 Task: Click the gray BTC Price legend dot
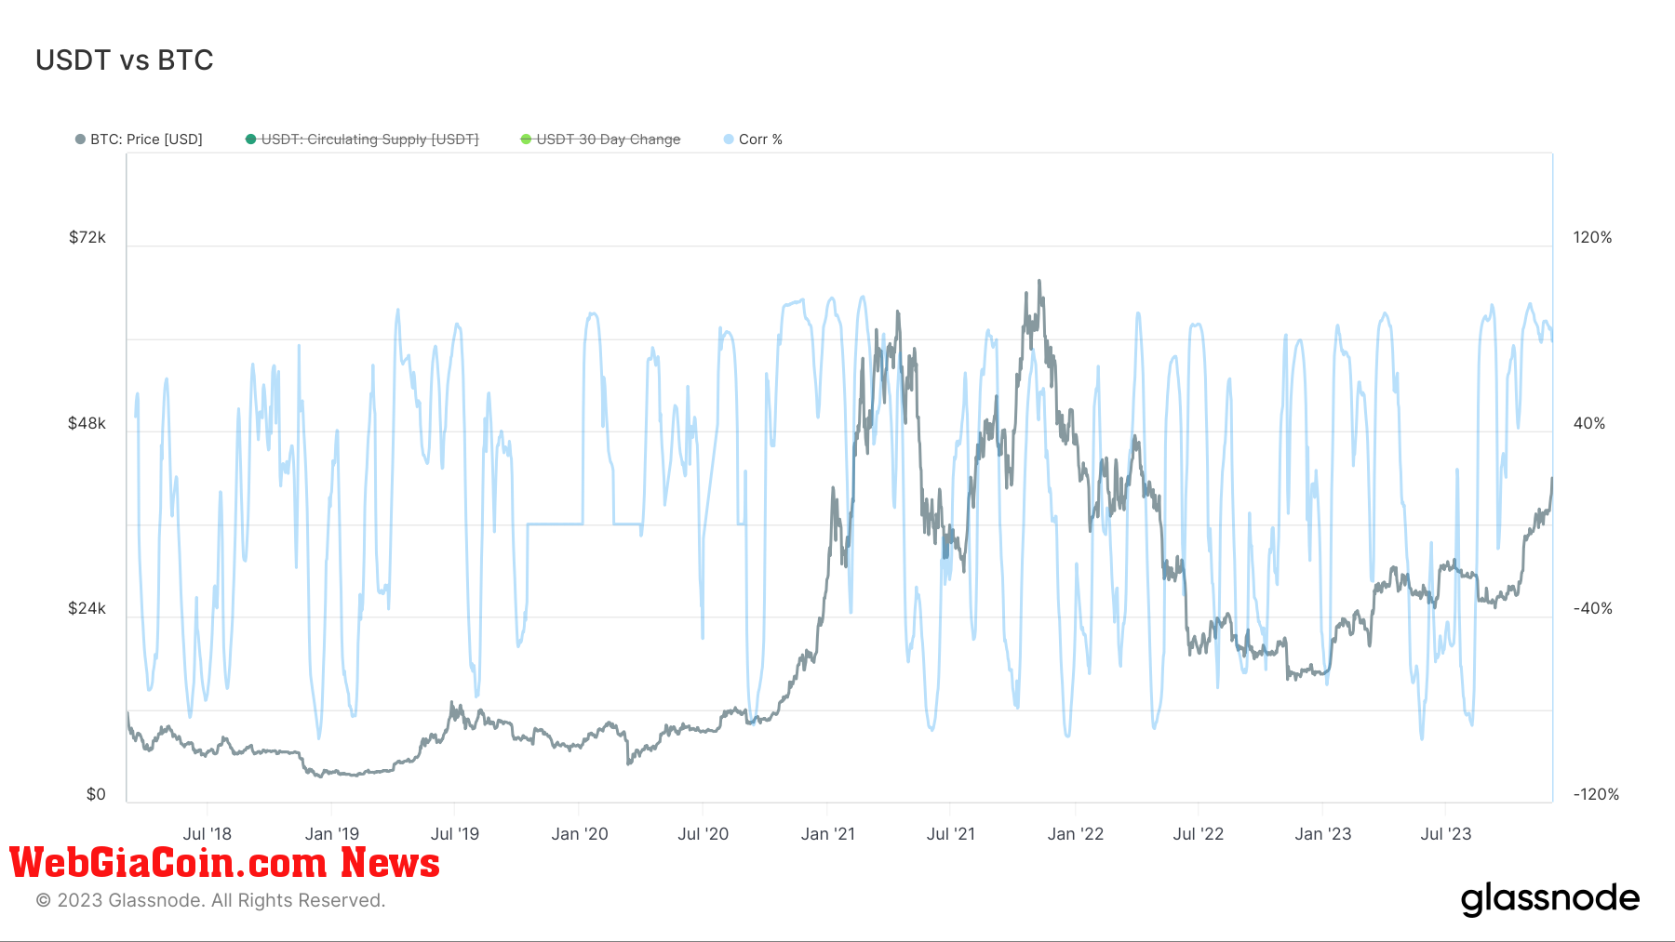click(x=80, y=139)
